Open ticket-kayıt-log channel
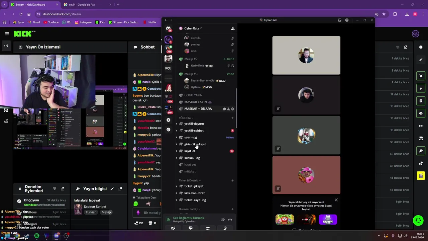This screenshot has width=428, height=241. click(x=206, y=200)
